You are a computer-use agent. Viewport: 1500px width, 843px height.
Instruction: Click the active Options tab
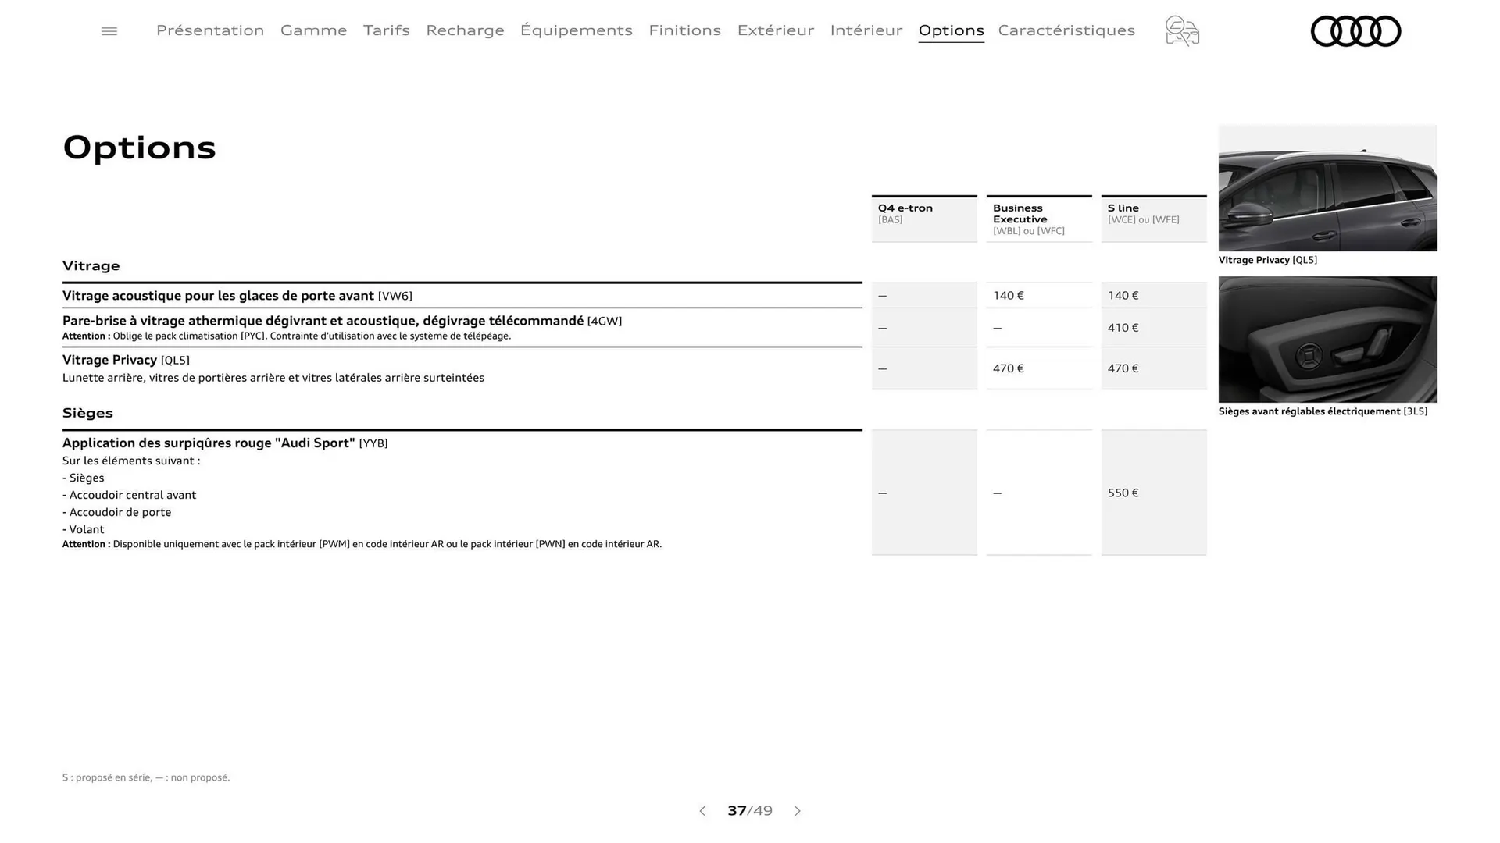(951, 30)
